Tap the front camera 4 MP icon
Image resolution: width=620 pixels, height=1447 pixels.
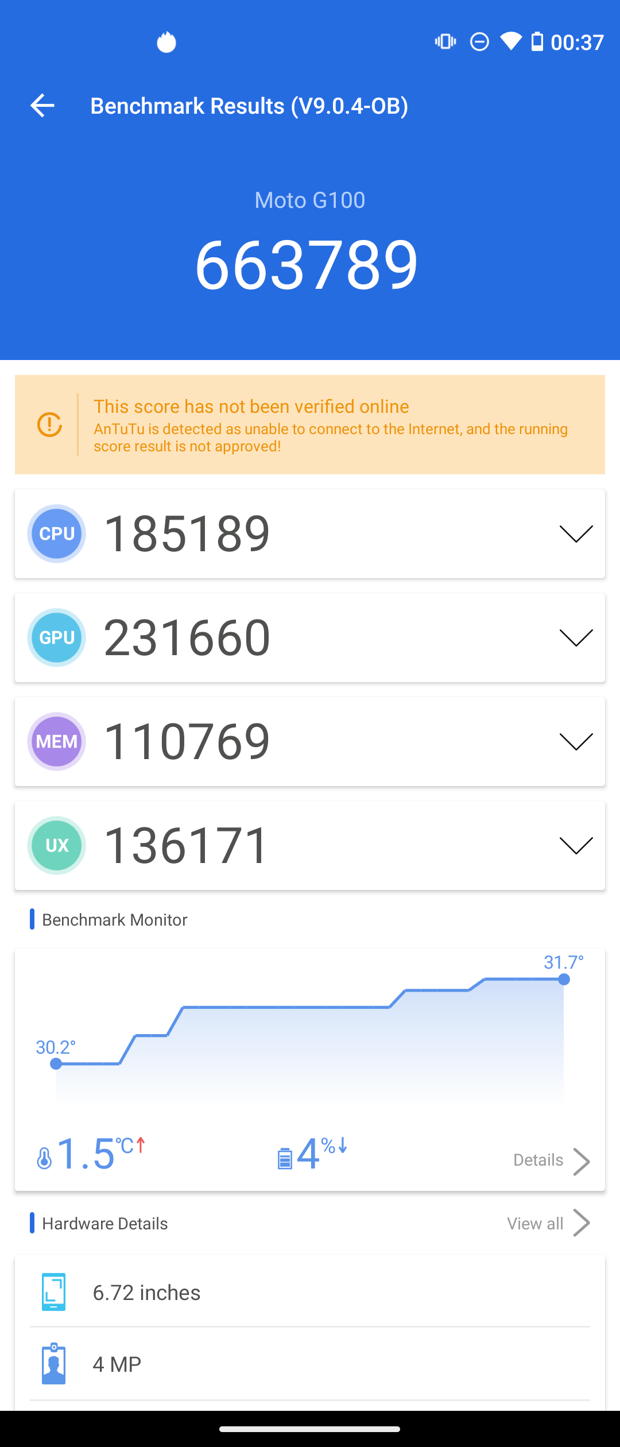pos(53,1364)
